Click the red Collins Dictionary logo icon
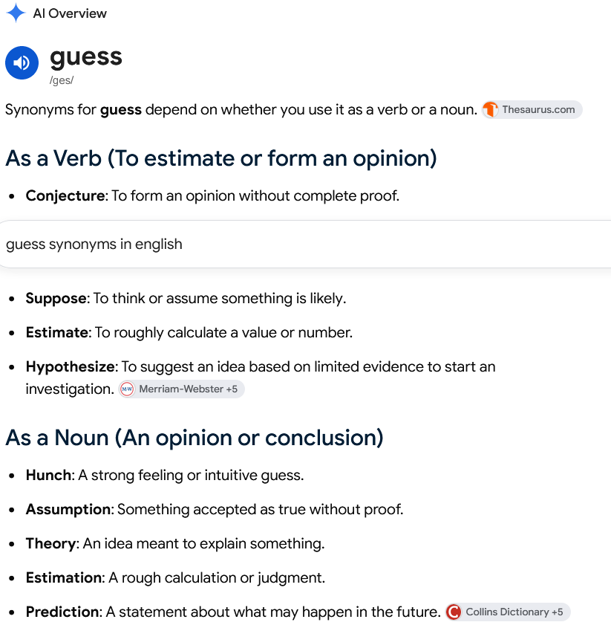Viewport: 611px width, 625px height. coord(454,612)
